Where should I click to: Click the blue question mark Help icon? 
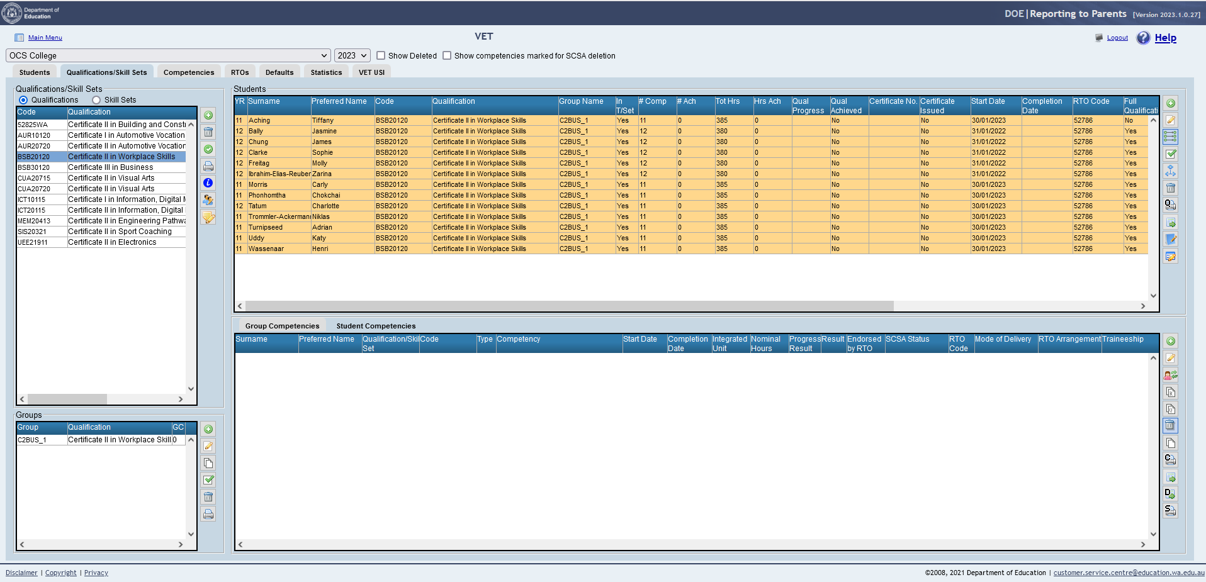tap(1143, 38)
